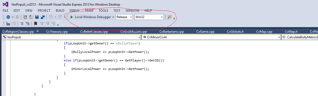Save the current file with the single-floppy icon
Image resolution: width=318 pixels, height=96 pixels.
37,17
